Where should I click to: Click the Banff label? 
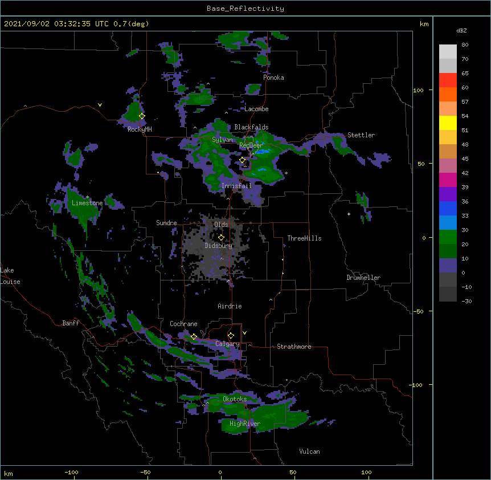pos(71,323)
